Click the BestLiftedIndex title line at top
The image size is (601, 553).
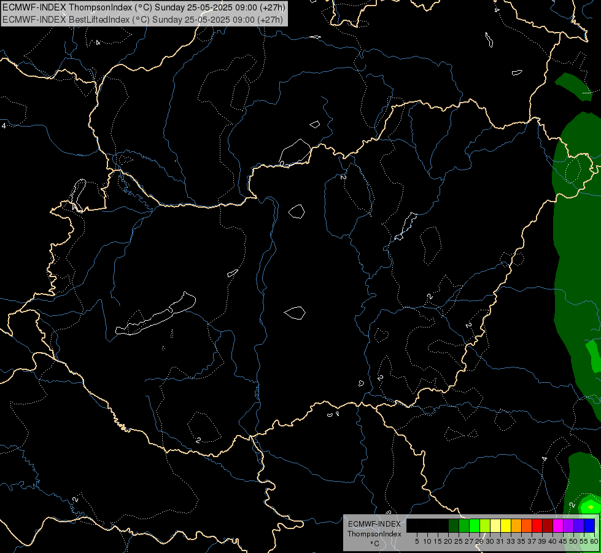click(x=142, y=20)
